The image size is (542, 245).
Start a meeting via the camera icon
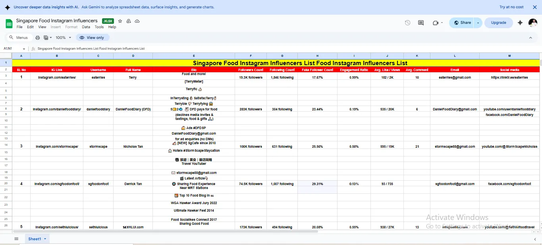click(x=436, y=23)
